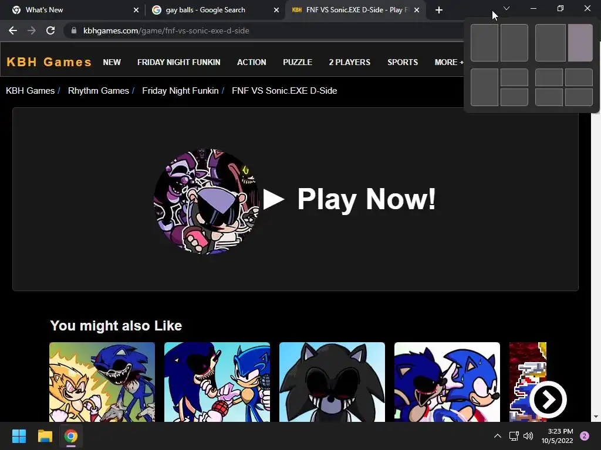Snap to top-right quadrant of four-grid layout
This screenshot has width=601, height=450.
point(579,78)
